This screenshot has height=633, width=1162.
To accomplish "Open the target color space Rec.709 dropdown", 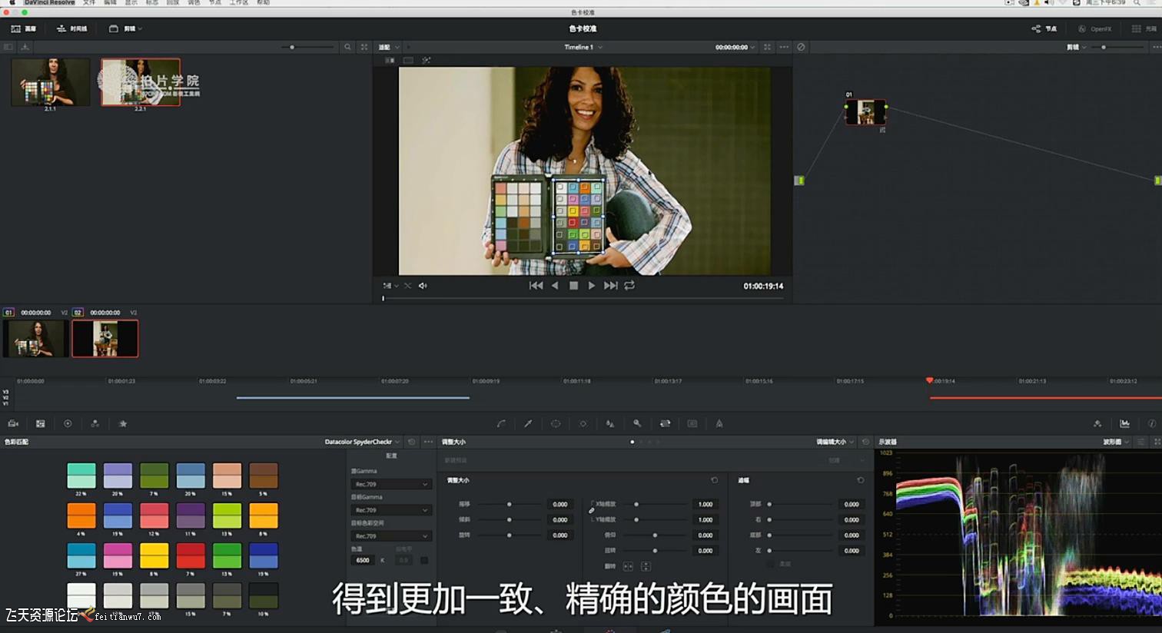I will point(390,535).
